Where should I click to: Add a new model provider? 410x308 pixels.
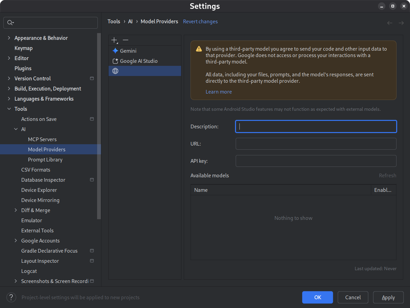pos(113,40)
